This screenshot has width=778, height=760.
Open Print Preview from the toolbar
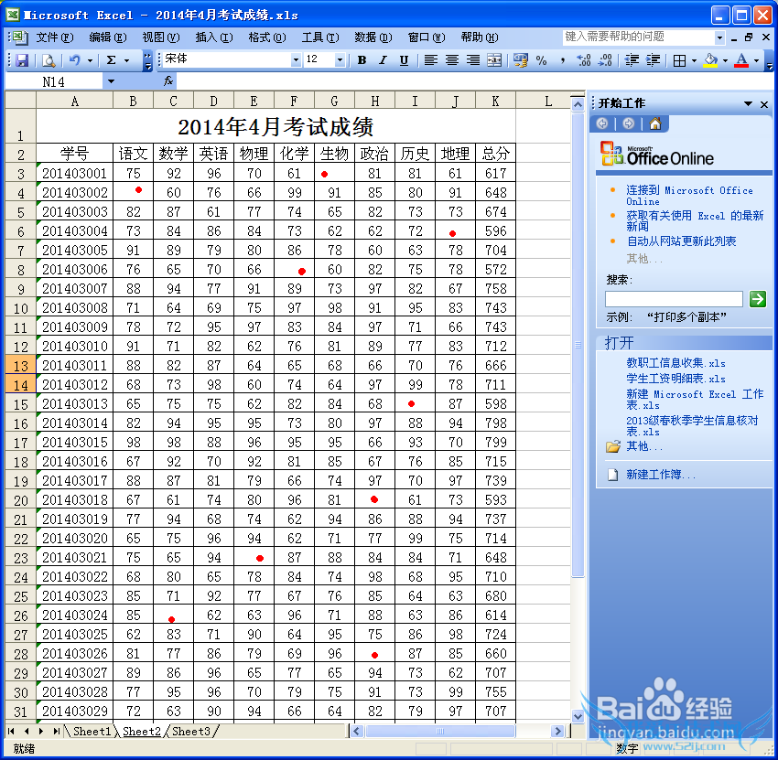coord(48,60)
